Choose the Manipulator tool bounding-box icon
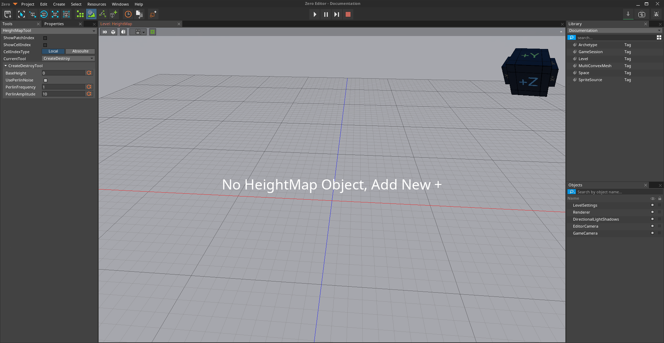 click(x=66, y=14)
